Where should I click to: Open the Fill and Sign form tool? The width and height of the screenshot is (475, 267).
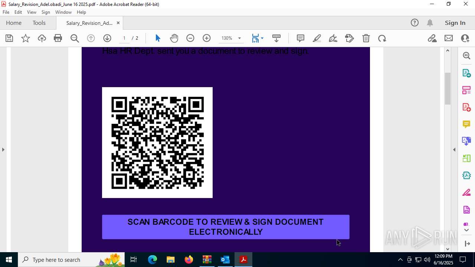coord(350,38)
